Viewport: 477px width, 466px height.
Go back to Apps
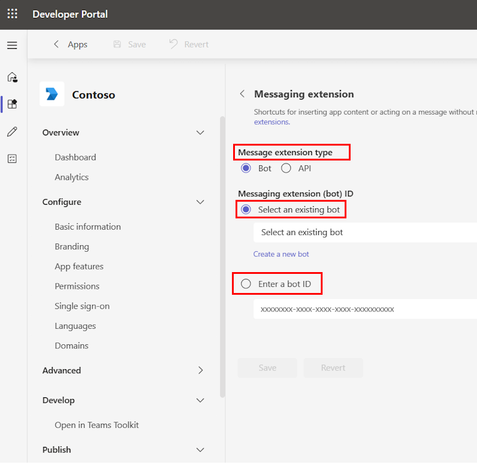[70, 45]
